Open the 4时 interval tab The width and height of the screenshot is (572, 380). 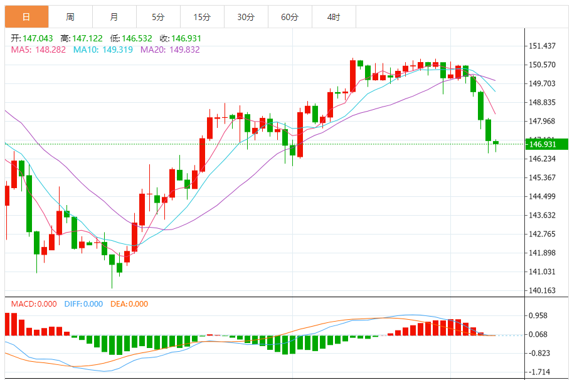(334, 17)
